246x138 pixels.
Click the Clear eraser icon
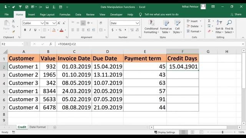click(x=209, y=31)
